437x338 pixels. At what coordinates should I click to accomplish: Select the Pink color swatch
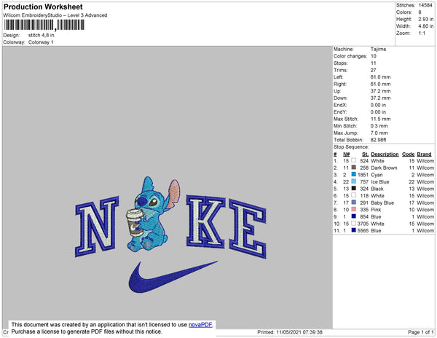click(354, 209)
